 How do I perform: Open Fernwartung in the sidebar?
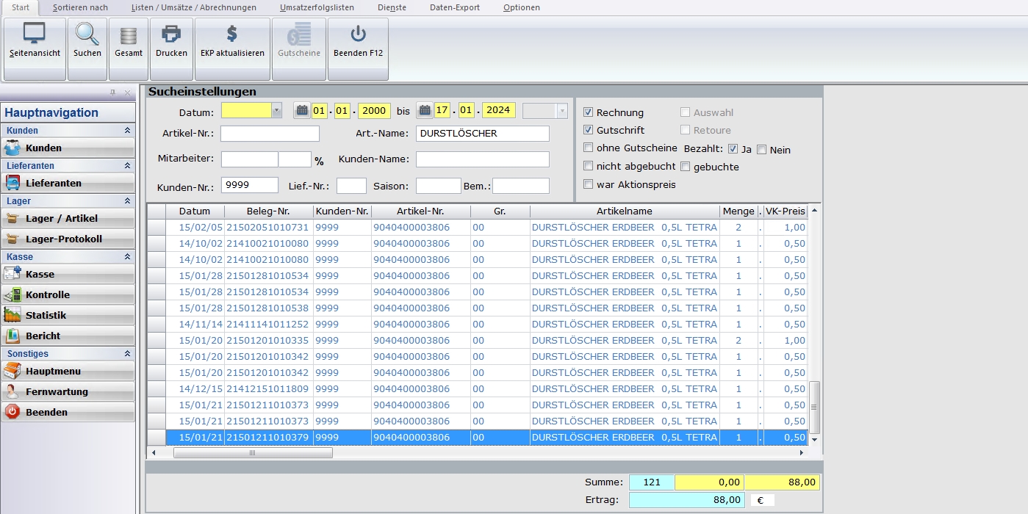point(57,392)
